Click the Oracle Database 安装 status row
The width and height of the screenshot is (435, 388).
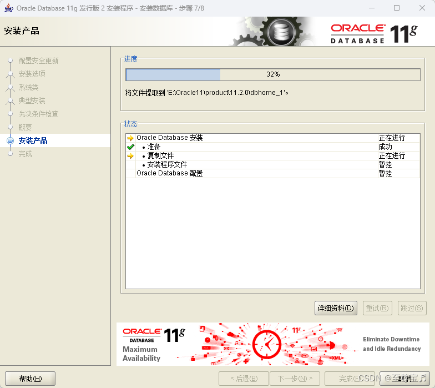[x=273, y=138]
